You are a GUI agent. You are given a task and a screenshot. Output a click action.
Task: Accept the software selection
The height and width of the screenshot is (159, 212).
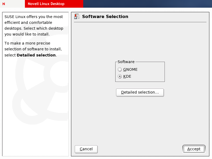[x=194, y=149]
